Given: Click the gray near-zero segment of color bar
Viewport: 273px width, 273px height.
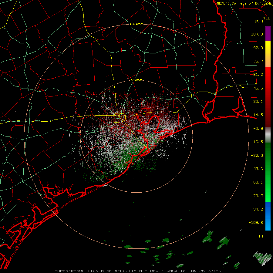Looking at the screenshot, I should [x=268, y=135].
